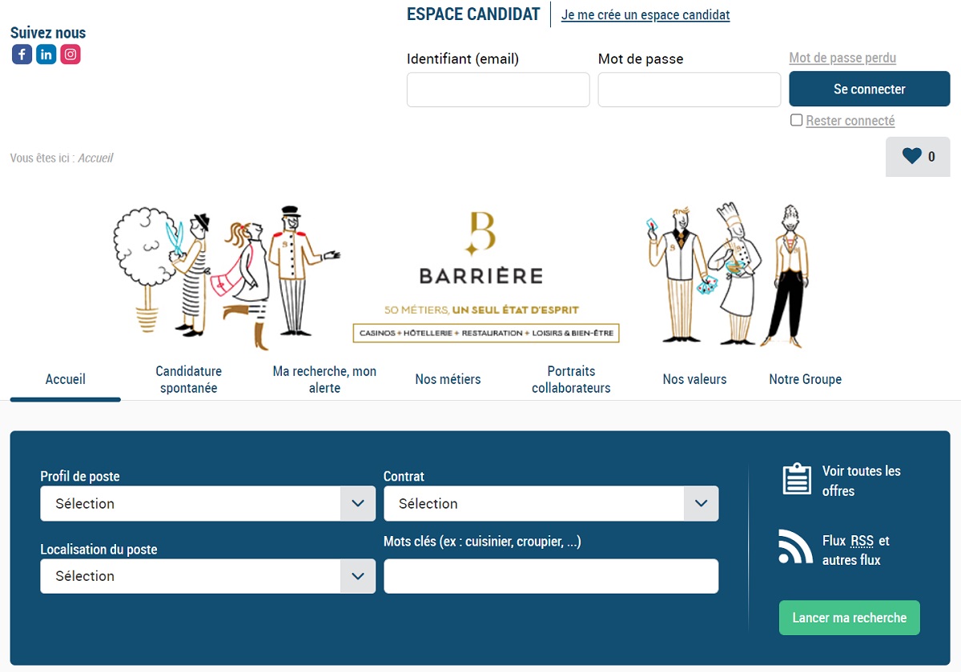Expand the Profil de poste dropdown

point(207,503)
